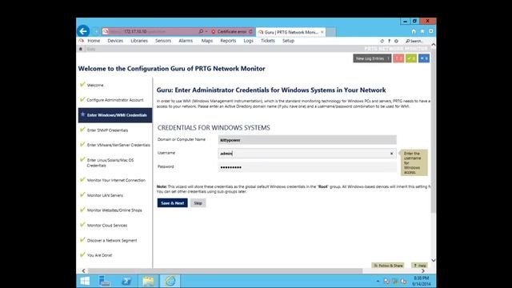Go back with the browser back arrow
The height and width of the screenshot is (288, 512).
tap(83, 31)
